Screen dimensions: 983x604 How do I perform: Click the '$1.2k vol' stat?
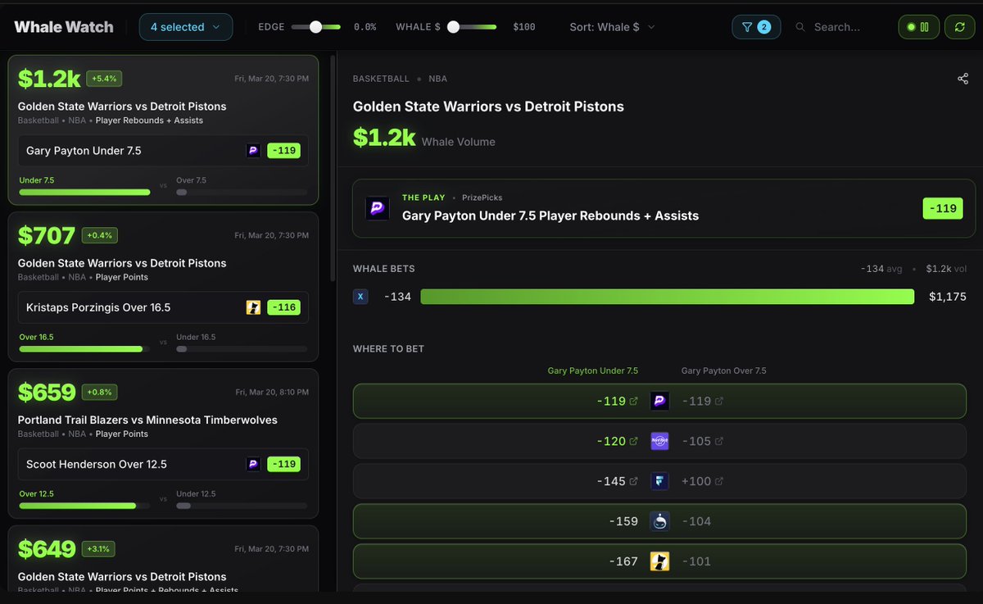click(x=948, y=269)
